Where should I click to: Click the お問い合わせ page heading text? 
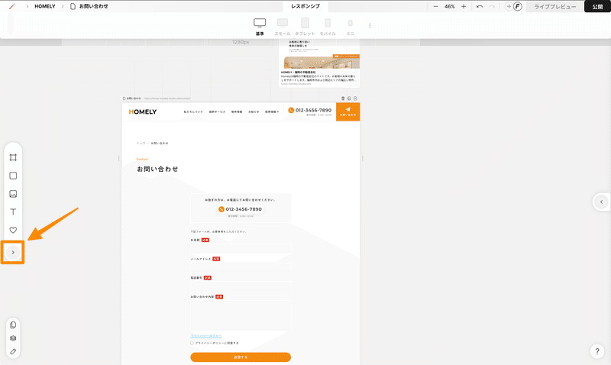coord(157,169)
